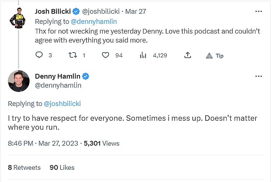Viewport: 272px width, 182px height.
Task: Click the share upload icon
Action: pos(187,55)
